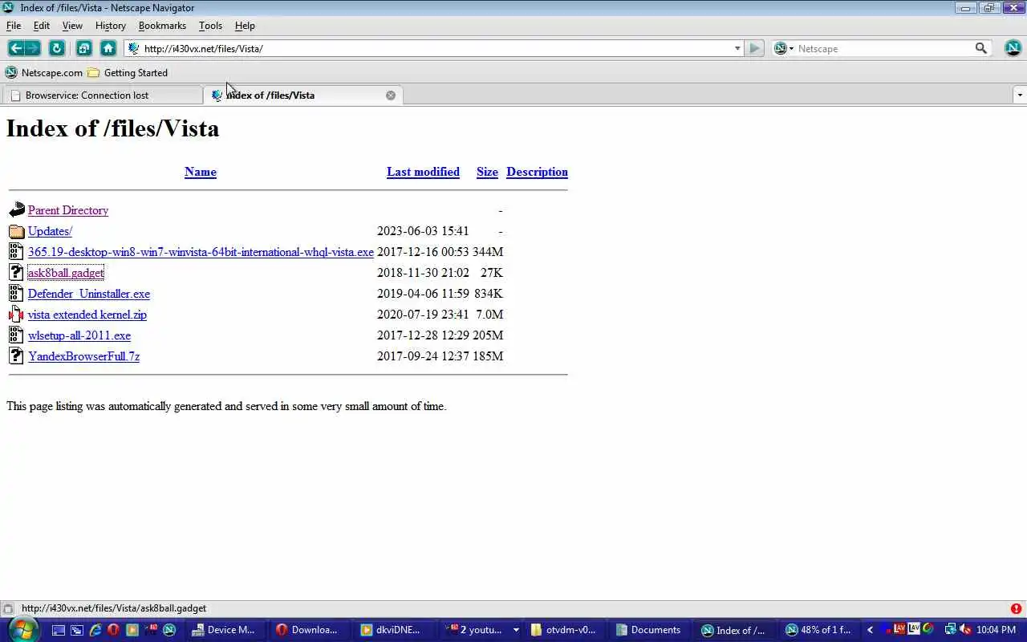Close the Index of /files/Vista tab
Viewport: 1027px width, 642px height.
(391, 95)
